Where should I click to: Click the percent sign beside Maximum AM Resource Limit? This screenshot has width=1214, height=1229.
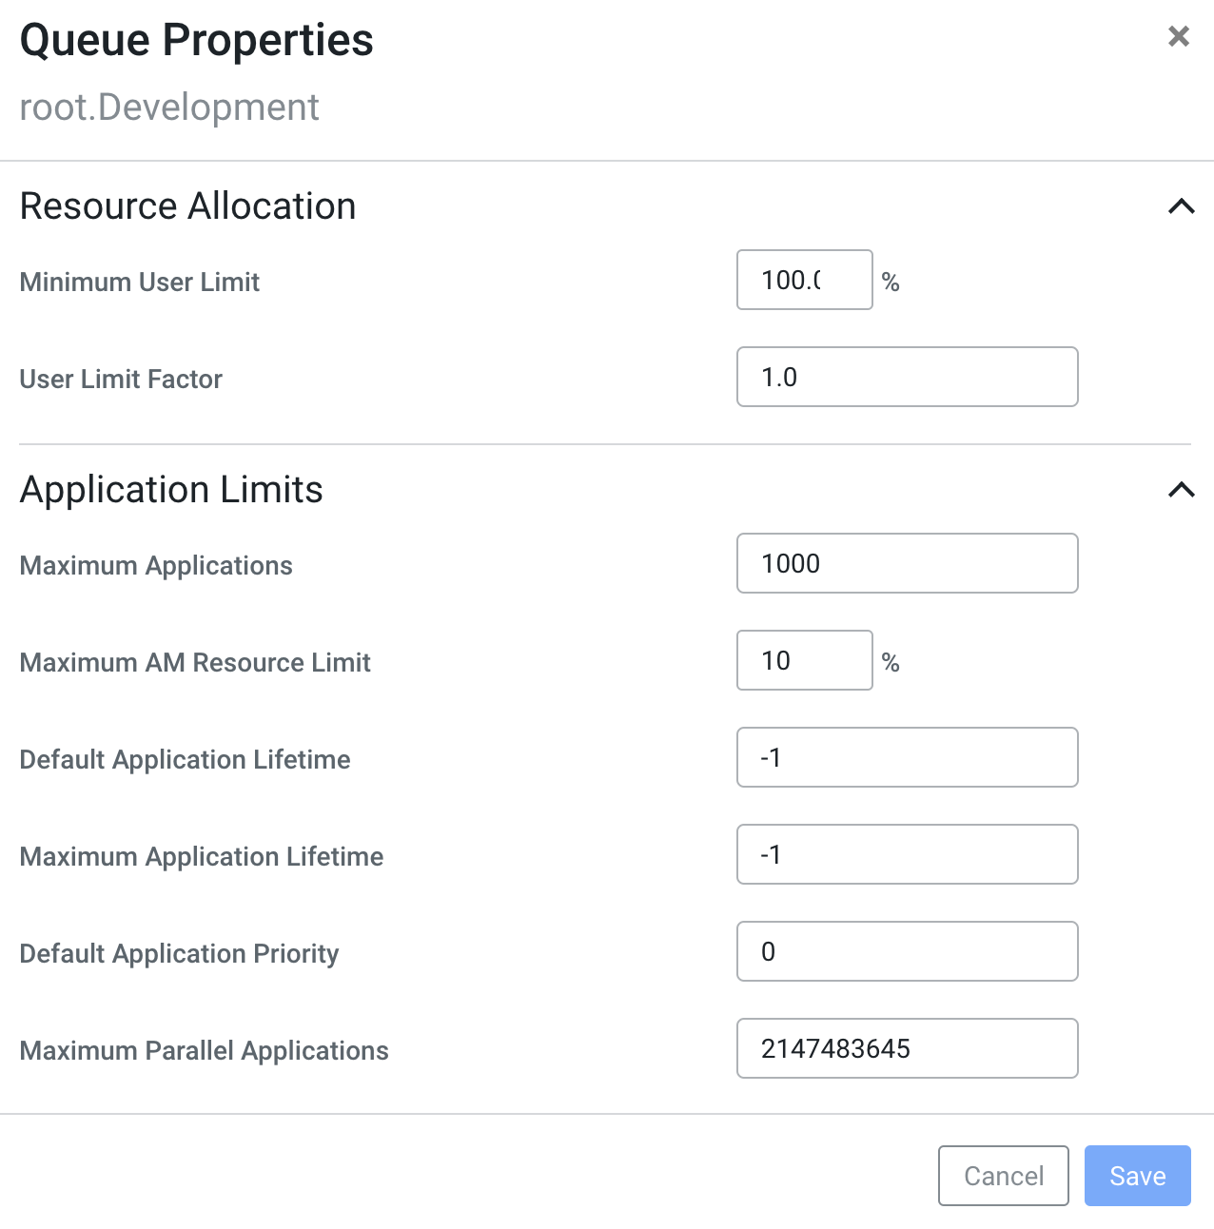coord(891,662)
